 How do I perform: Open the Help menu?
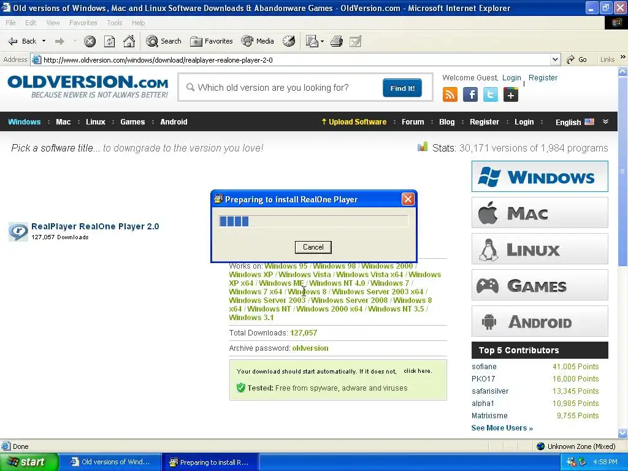(x=138, y=23)
